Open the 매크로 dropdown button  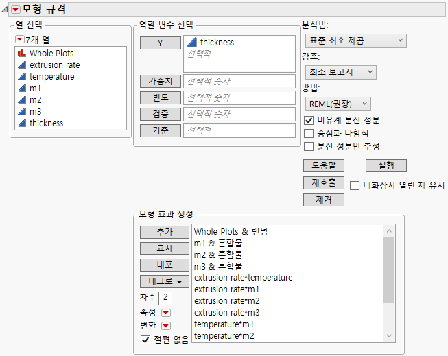(165, 281)
